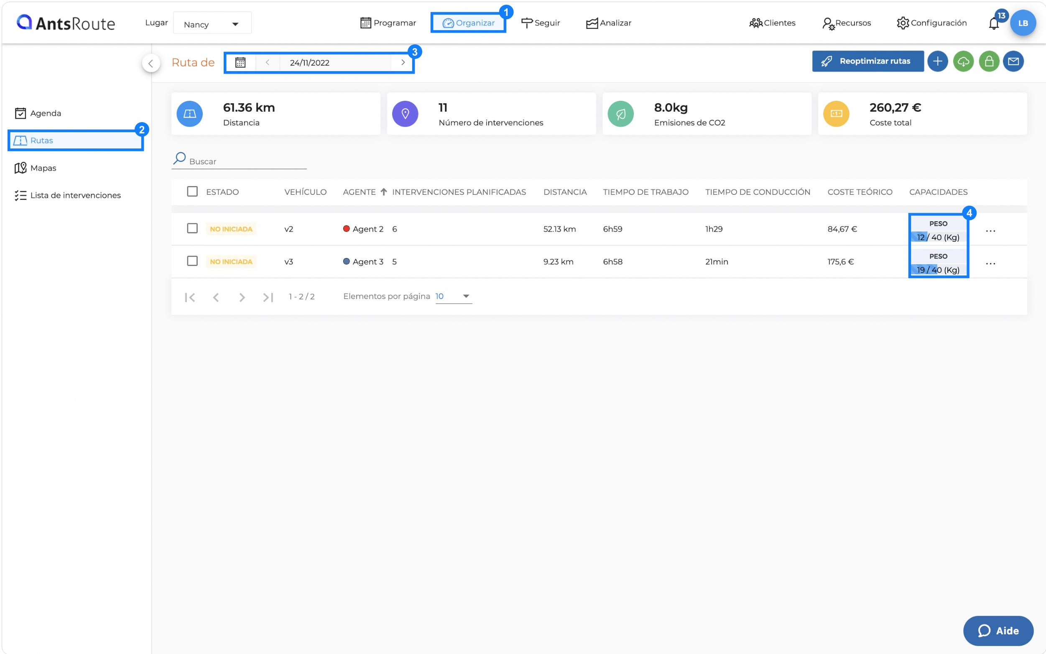Click the Reoptimizar rutas button
1046x654 pixels.
[x=867, y=61]
